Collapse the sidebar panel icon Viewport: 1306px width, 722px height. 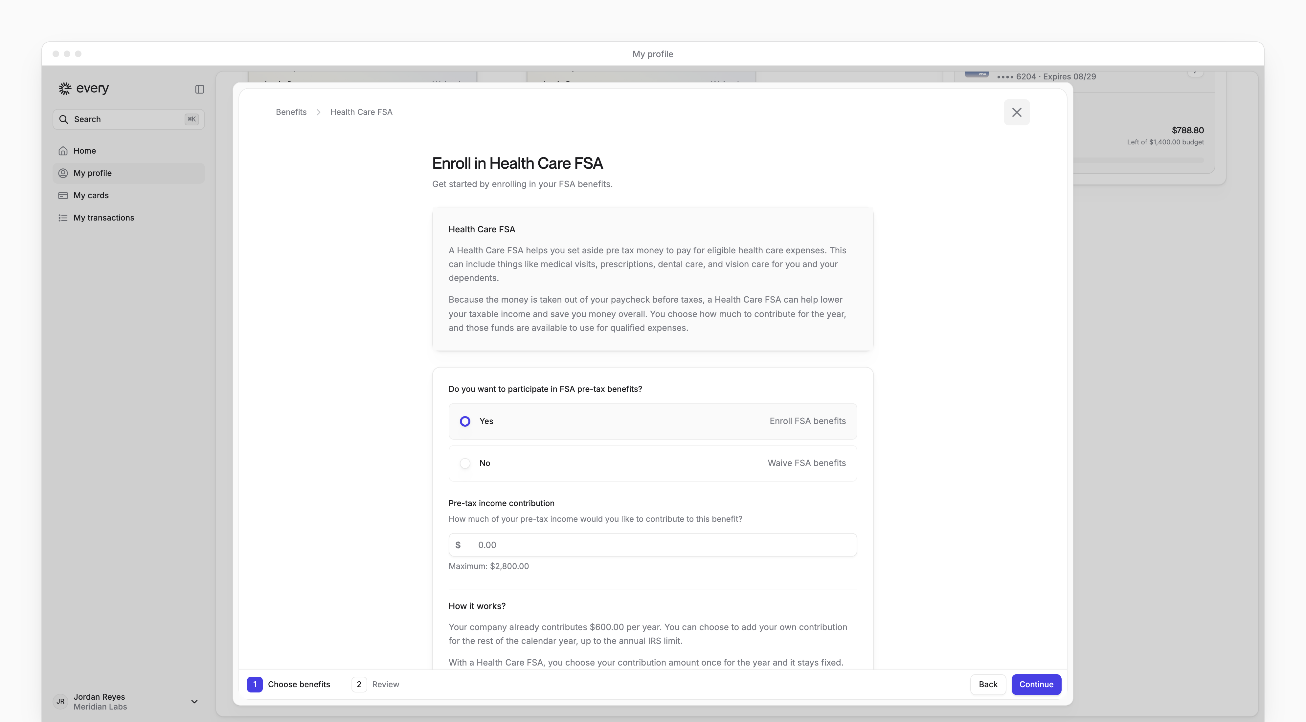pos(199,89)
